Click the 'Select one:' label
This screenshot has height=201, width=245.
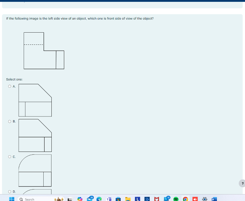tap(14, 80)
